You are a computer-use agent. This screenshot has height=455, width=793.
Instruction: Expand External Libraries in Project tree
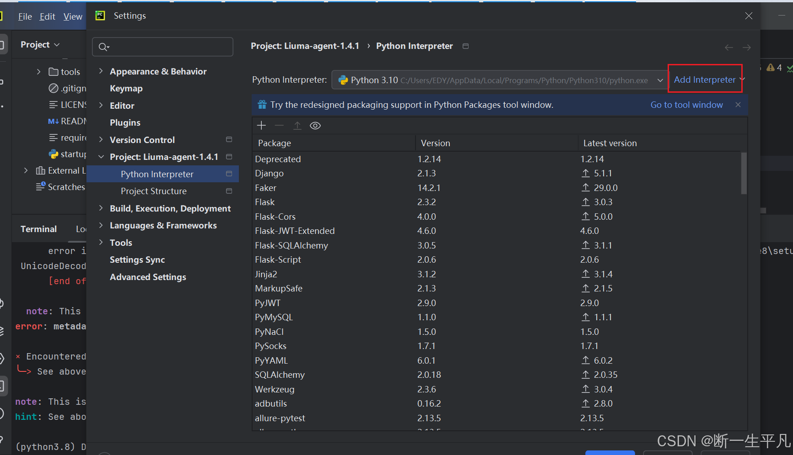[26, 170]
